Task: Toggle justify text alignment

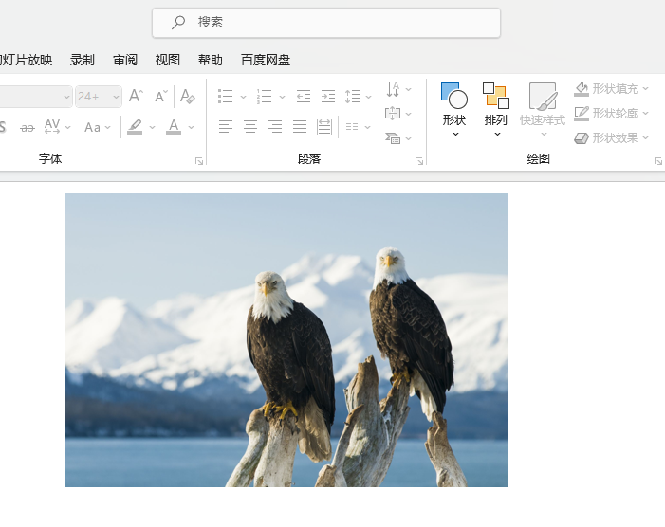Action: [300, 126]
